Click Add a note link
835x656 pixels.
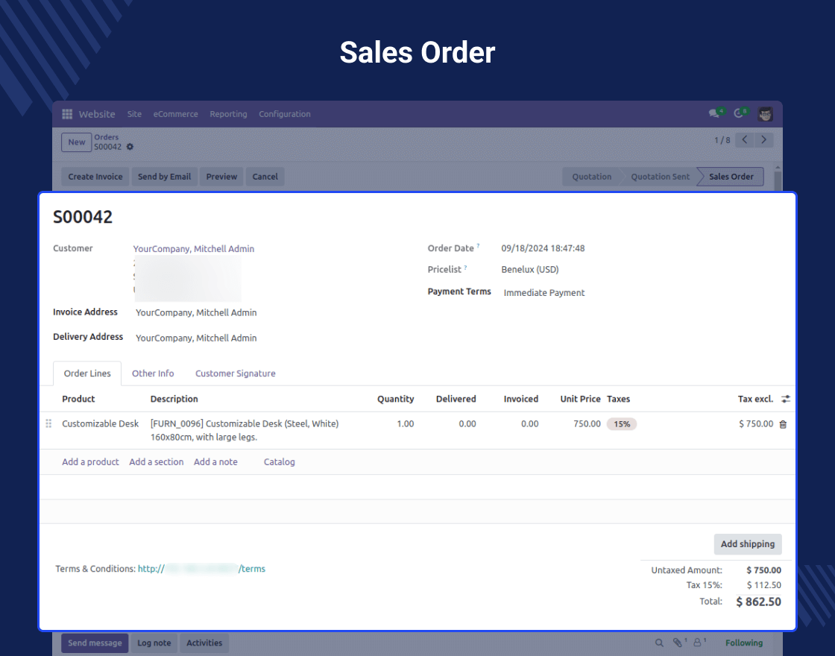pyautogui.click(x=215, y=462)
